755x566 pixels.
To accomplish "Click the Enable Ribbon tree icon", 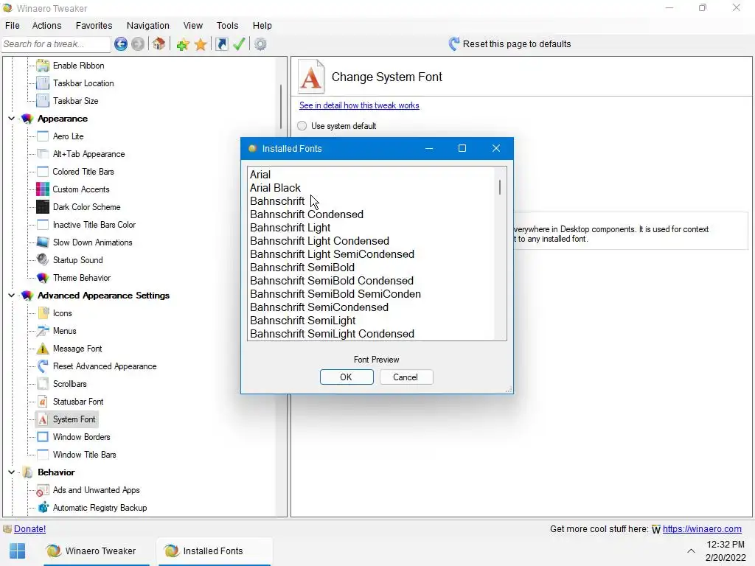I will (x=43, y=66).
